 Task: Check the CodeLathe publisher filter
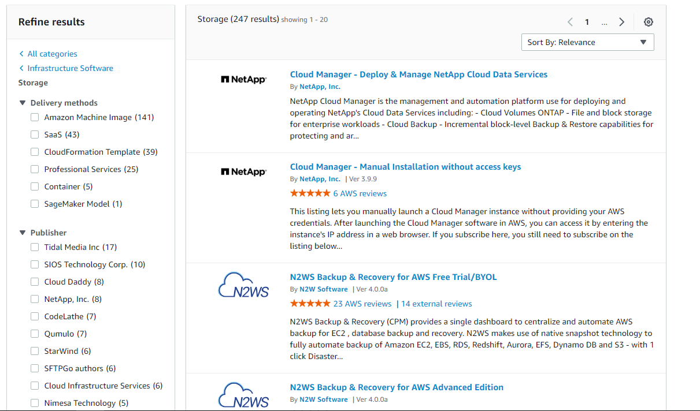35,316
